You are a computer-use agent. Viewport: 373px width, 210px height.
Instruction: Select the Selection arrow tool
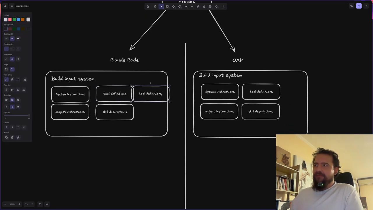pyautogui.click(x=161, y=6)
